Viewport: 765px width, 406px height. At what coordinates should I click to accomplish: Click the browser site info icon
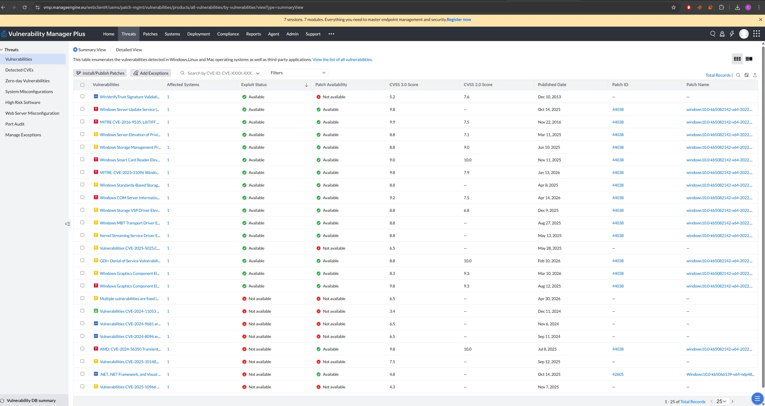(37, 7)
